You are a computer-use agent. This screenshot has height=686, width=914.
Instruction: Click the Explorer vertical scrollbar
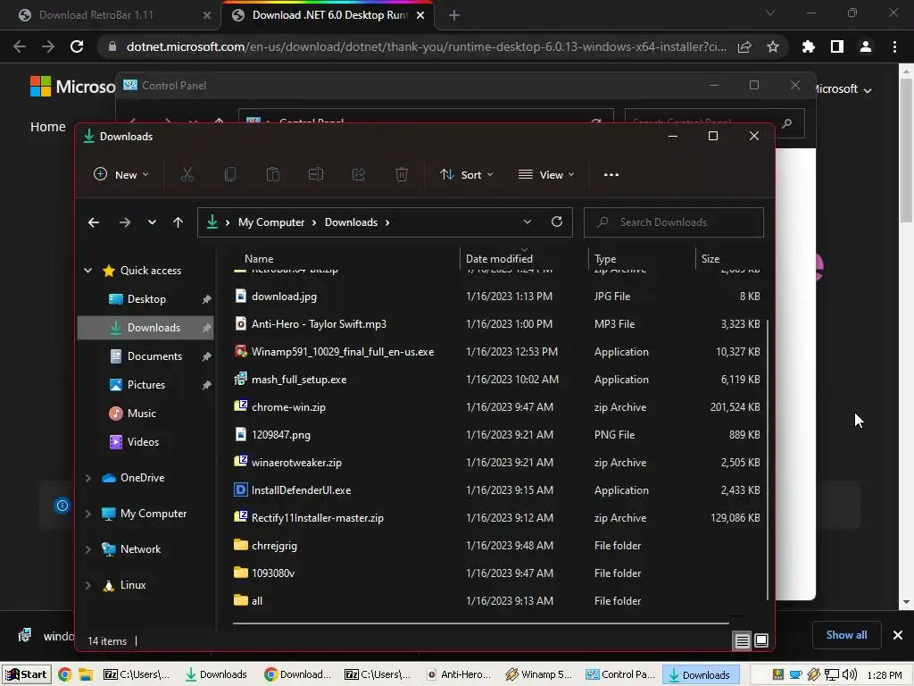(767, 460)
